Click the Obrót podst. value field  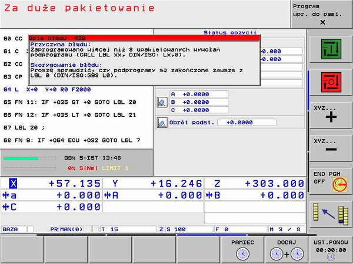tap(247, 123)
